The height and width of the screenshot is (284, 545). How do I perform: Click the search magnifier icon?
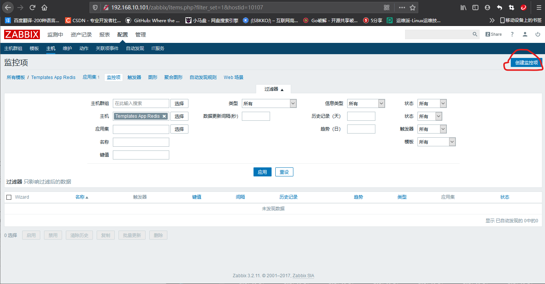coord(475,34)
